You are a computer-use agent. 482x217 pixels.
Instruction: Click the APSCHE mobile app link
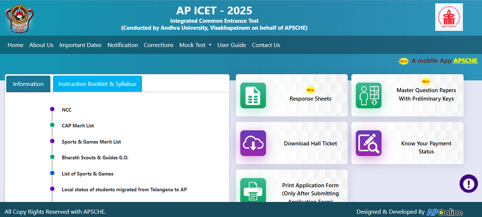(465, 61)
